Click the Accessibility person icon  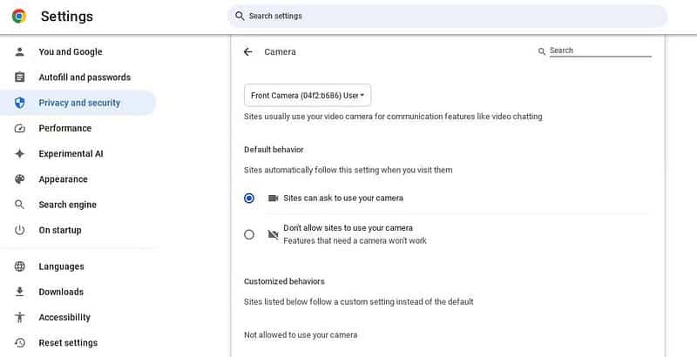20,318
